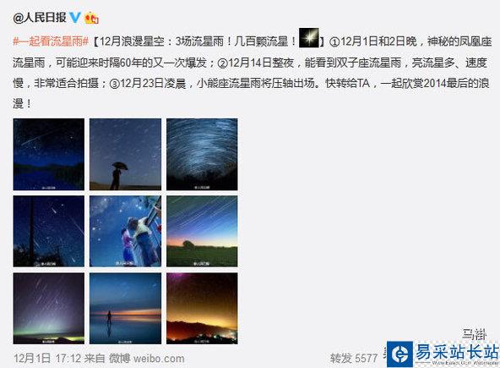Open the meteor-over-lake thumbnail
The width and height of the screenshot is (500, 368).
(49, 154)
